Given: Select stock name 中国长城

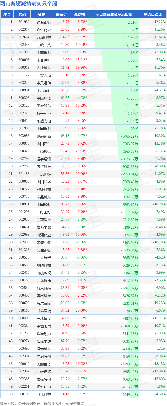Looking at the screenshot, I should pyautogui.click(x=44, y=182).
